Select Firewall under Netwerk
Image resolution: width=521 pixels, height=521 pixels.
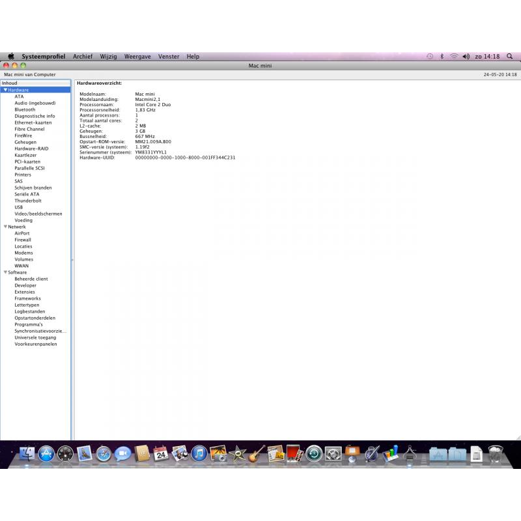pos(23,240)
